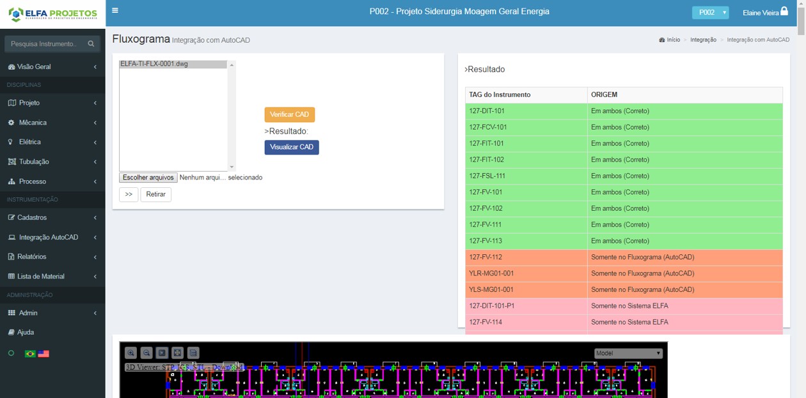Click the fullscreen icon in CAD viewer toolbar
The height and width of the screenshot is (398, 806).
[x=178, y=353]
